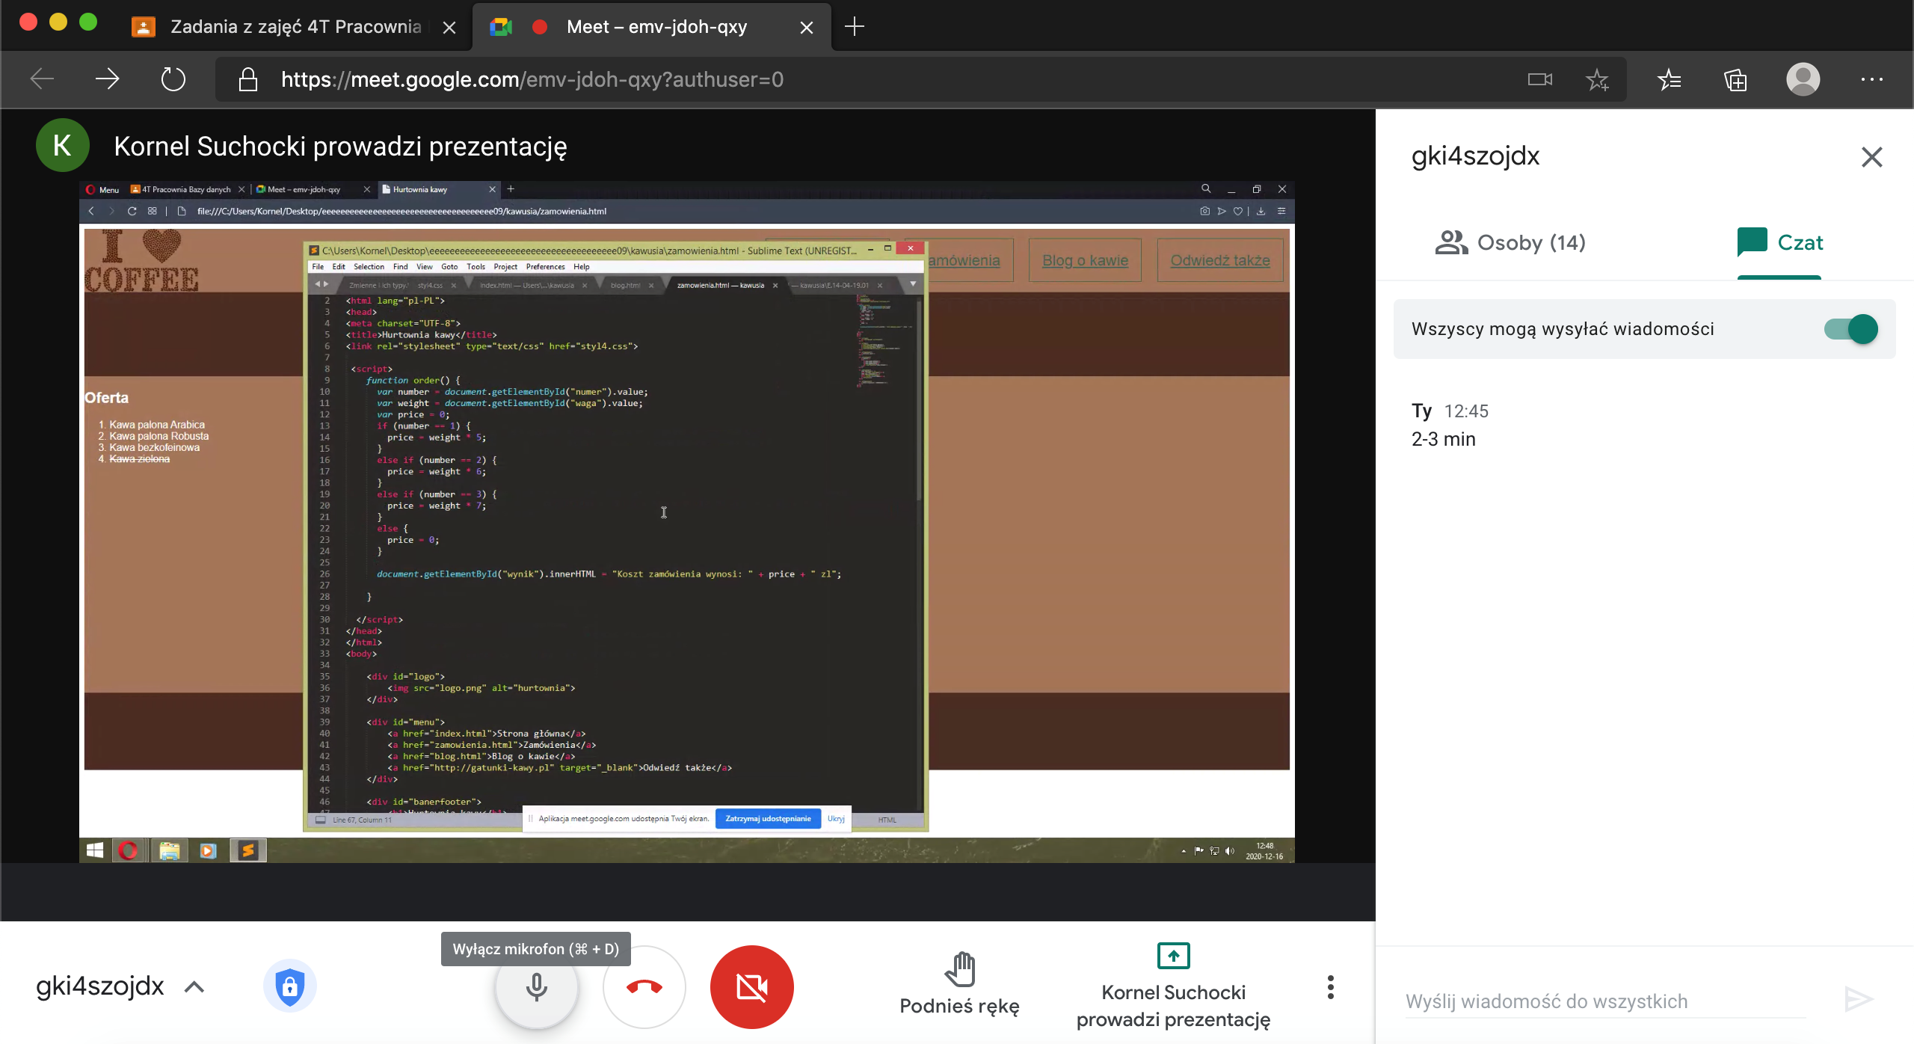Click the volume icon in shared system tray
The height and width of the screenshot is (1044, 1914).
click(1230, 850)
